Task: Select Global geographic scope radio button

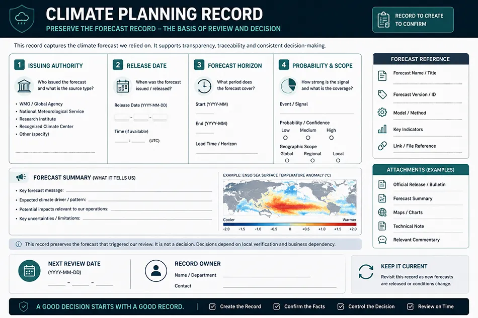Action: (x=287, y=160)
